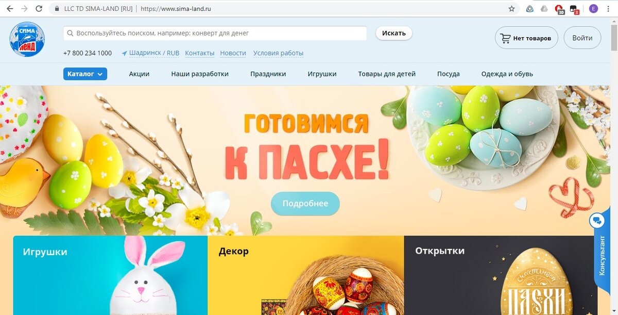This screenshot has width=618, height=315.
Task: Reload the page with the refresh icon
Action: pos(39,9)
